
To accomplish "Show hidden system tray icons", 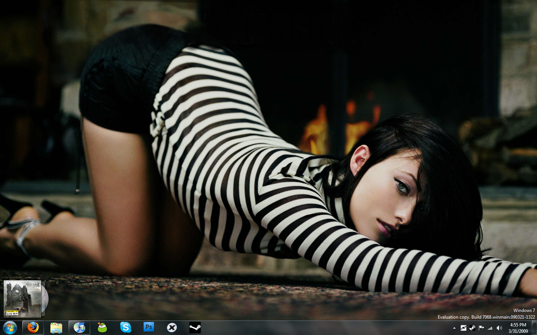I will (x=454, y=328).
